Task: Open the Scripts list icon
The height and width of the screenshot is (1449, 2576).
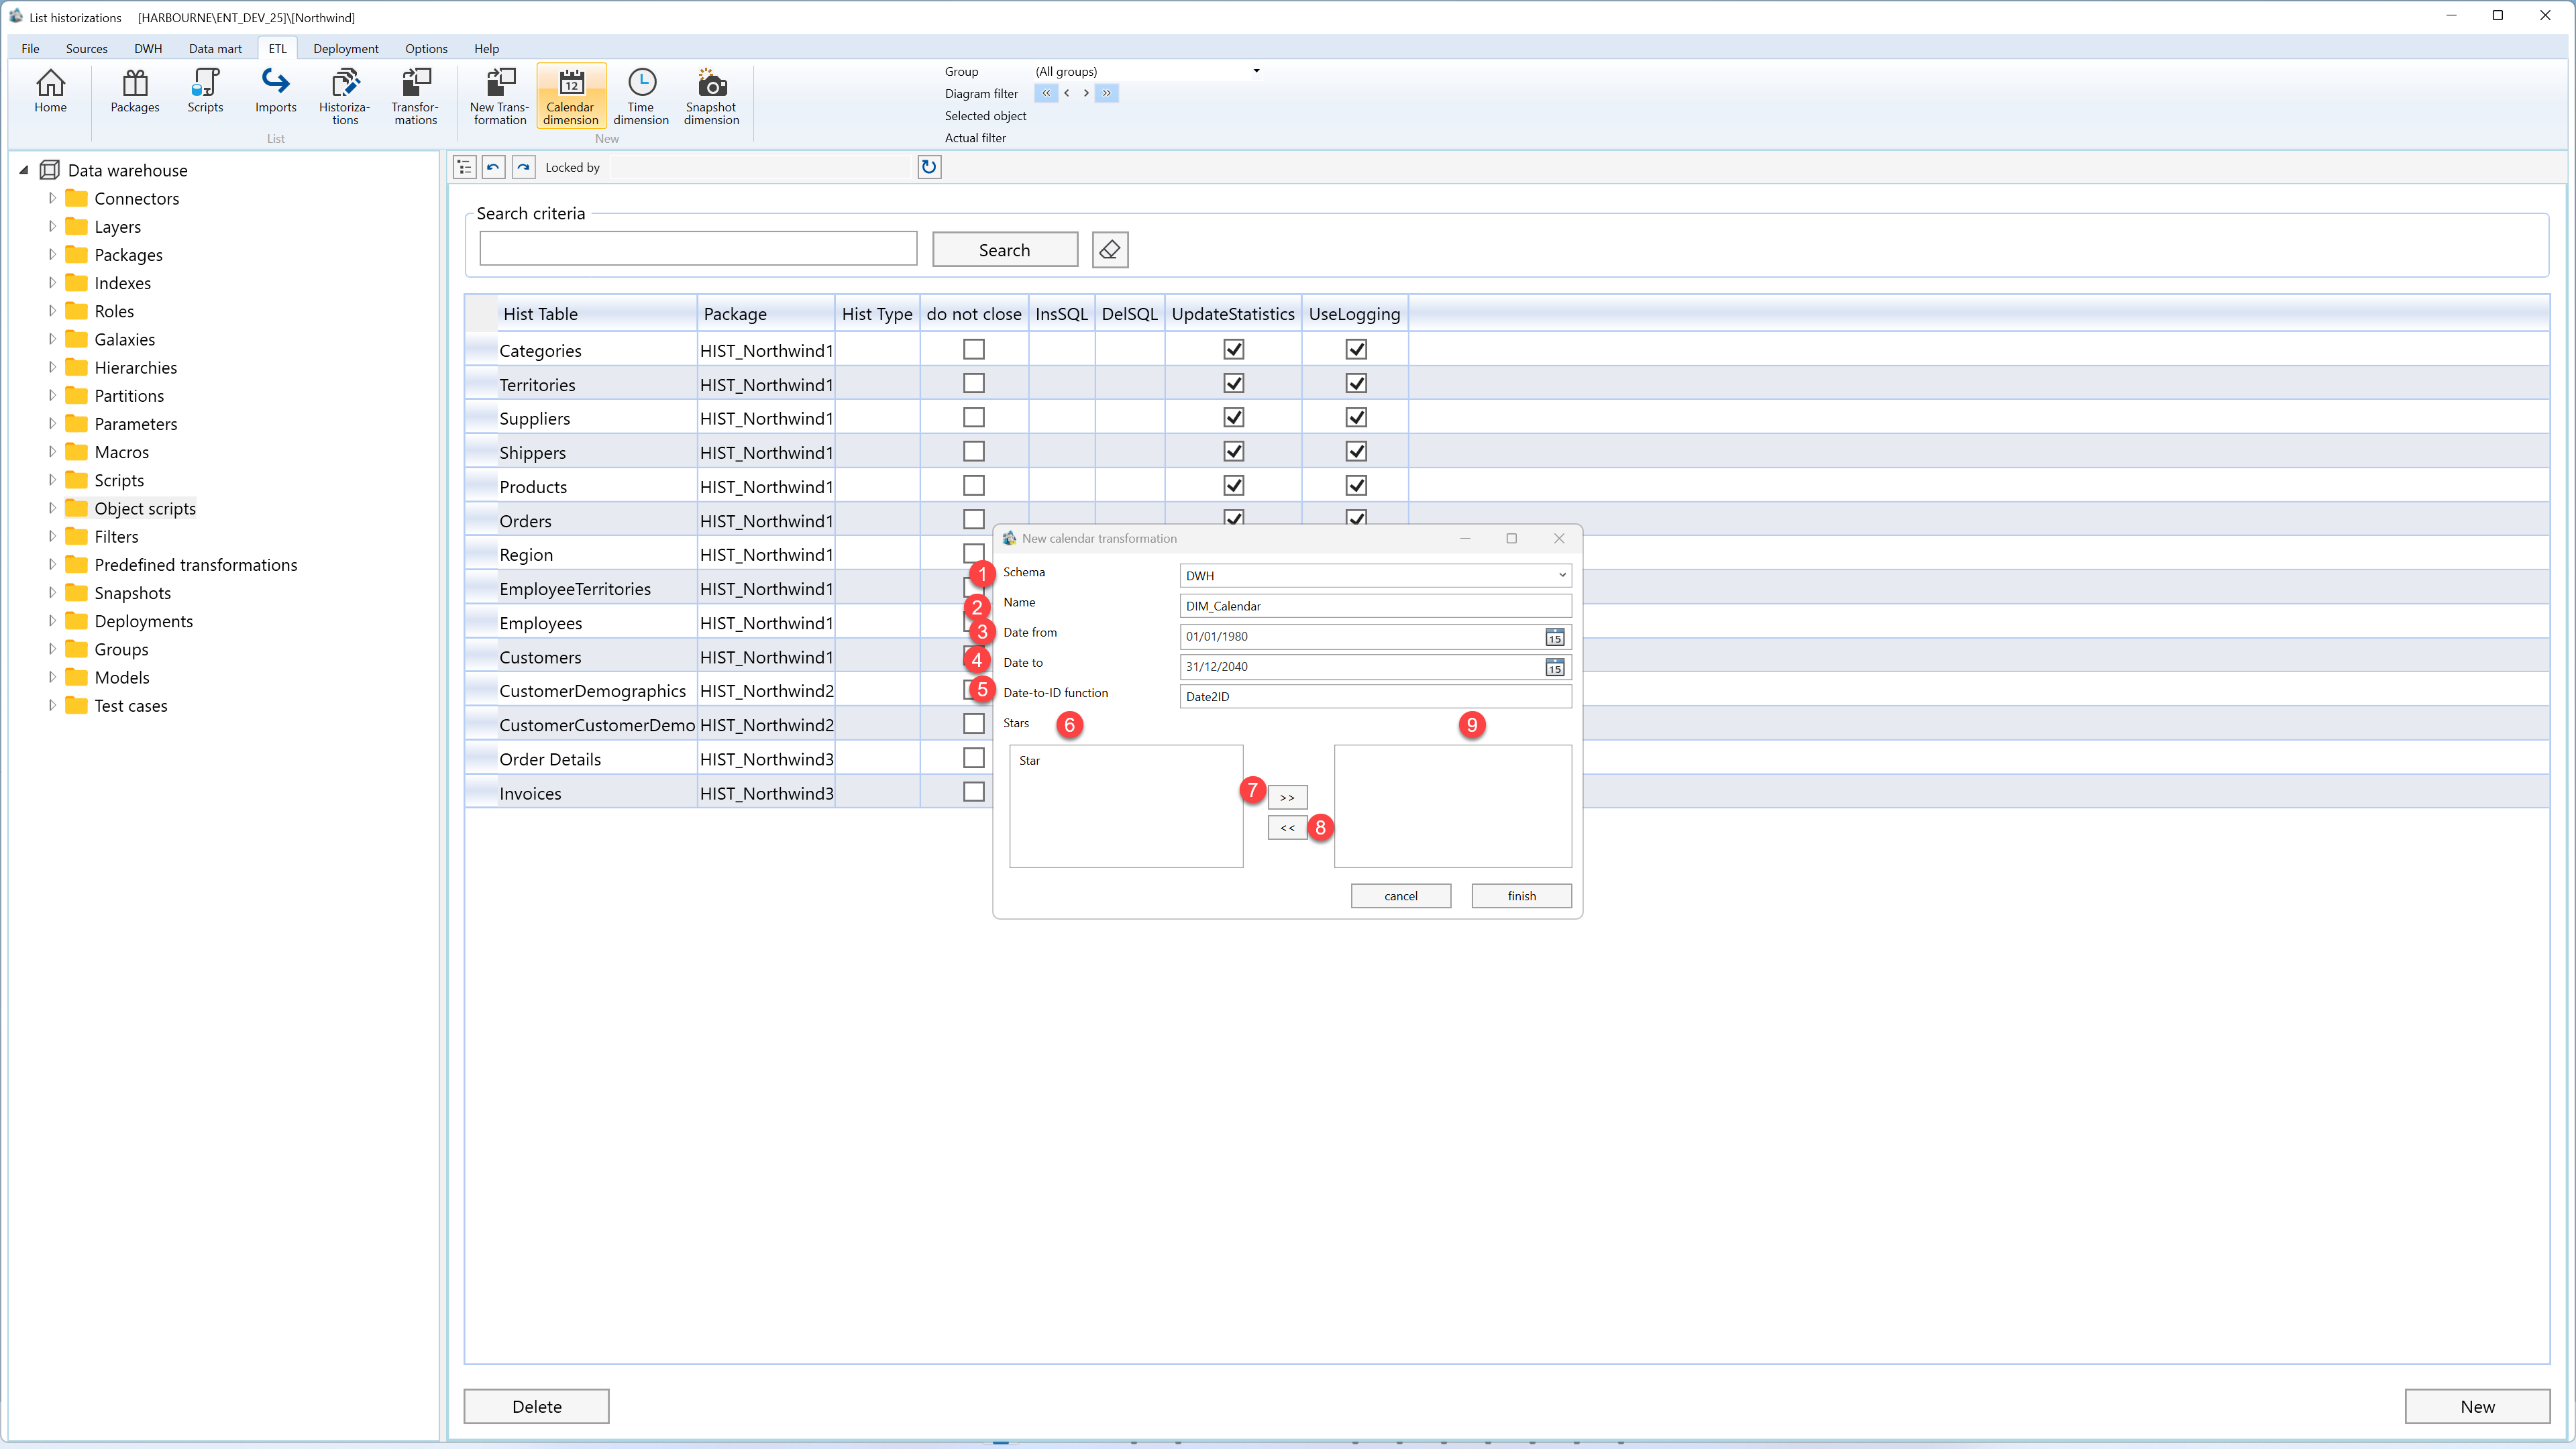Action: click(205, 92)
